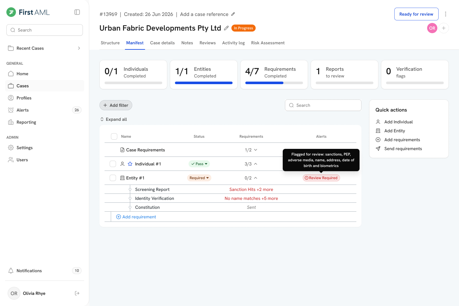Click the First AML logo
Screen dimensions: 459x306
coord(28,12)
